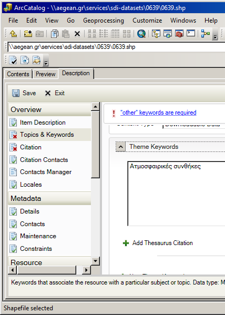Click sidebar scroll left arrow

[13, 270]
